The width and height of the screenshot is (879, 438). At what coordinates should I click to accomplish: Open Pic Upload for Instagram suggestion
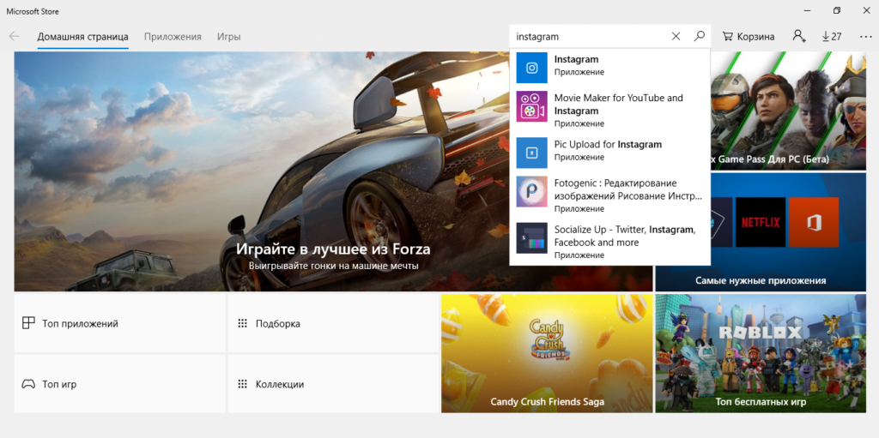click(x=609, y=145)
